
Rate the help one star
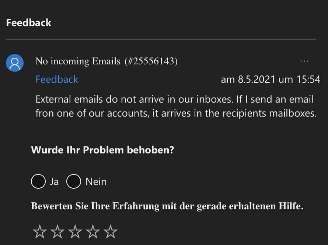(39, 232)
